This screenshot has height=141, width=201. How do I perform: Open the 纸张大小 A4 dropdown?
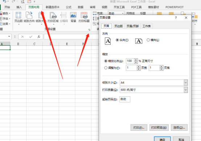pyautogui.click(x=186, y=82)
